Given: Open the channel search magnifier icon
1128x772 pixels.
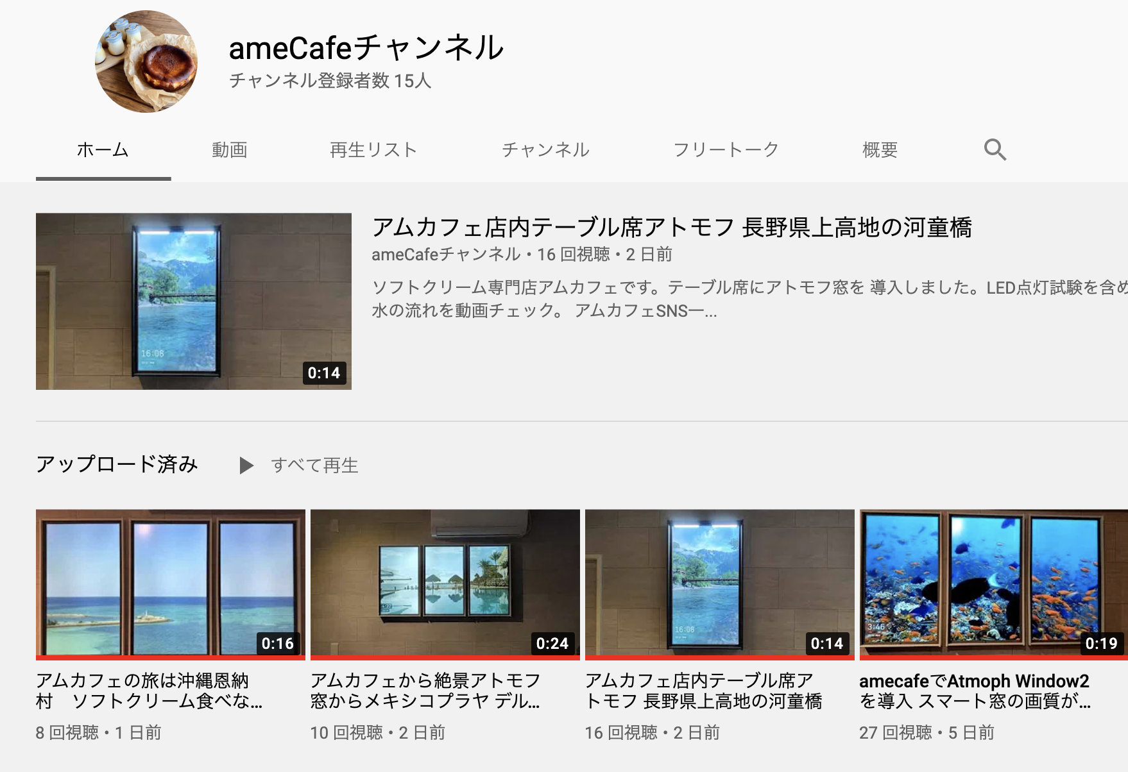Looking at the screenshot, I should (x=995, y=149).
